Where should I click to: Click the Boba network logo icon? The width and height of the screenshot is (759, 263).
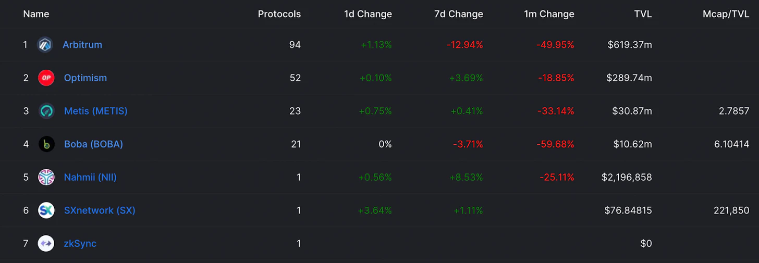(x=46, y=144)
